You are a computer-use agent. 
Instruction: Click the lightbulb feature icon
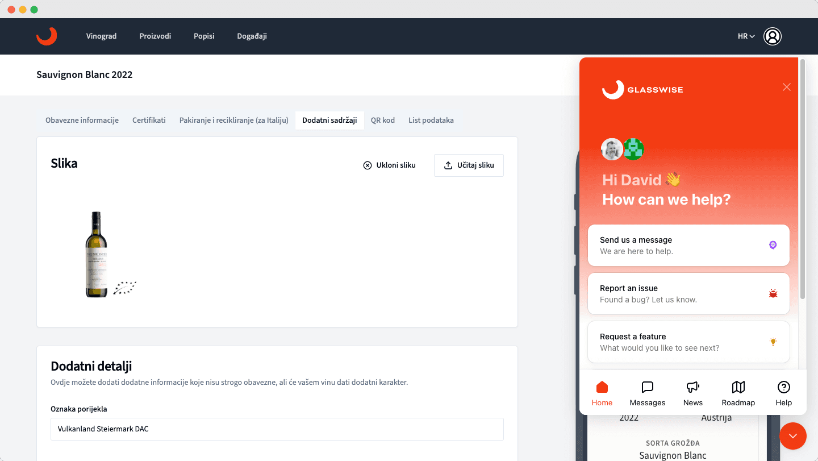773,342
